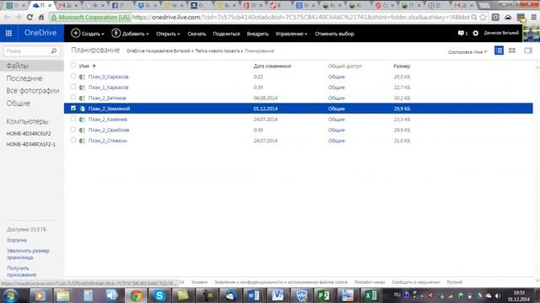This screenshot has height=303, width=540.
Task: Bookmark page with the star icon
Action: coord(483,17)
